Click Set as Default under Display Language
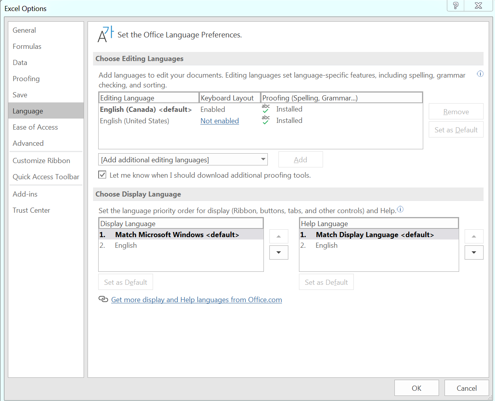The image size is (495, 401). coord(125,282)
